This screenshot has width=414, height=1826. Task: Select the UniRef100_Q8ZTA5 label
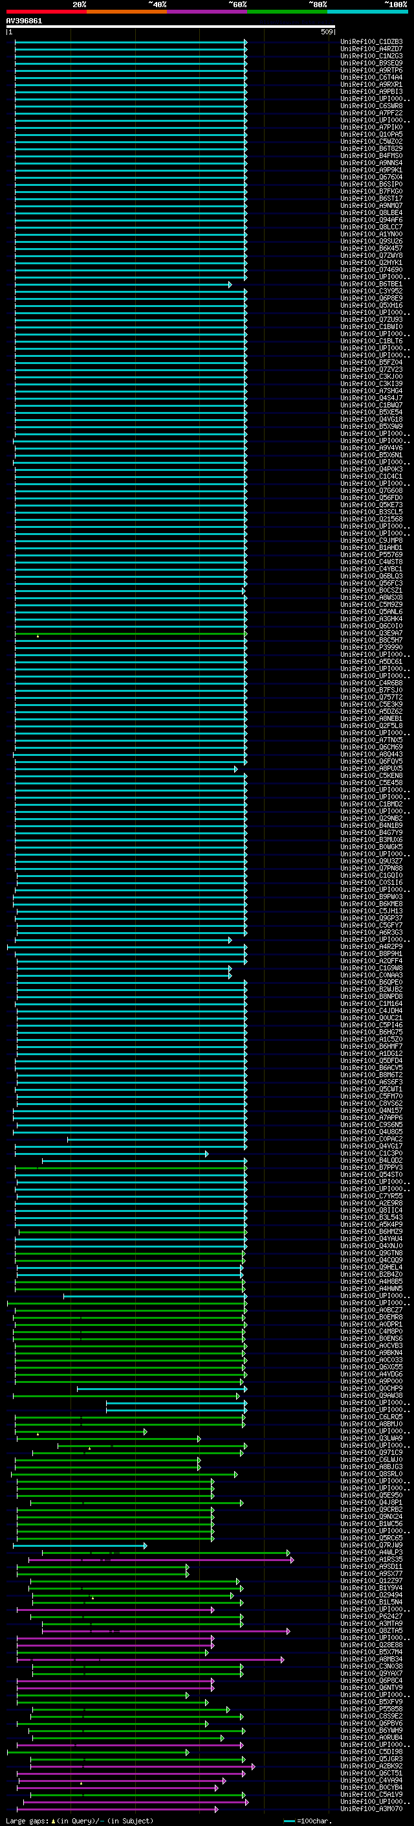371,1632
